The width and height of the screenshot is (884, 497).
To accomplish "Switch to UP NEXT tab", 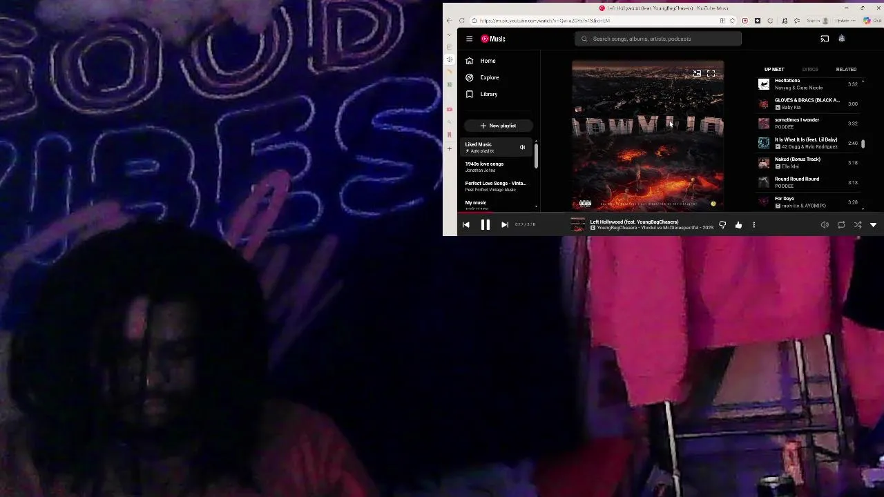I will coord(774,69).
